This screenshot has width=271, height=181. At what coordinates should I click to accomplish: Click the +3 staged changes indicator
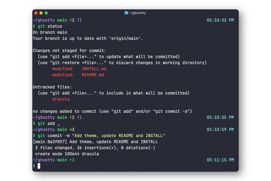point(72,130)
